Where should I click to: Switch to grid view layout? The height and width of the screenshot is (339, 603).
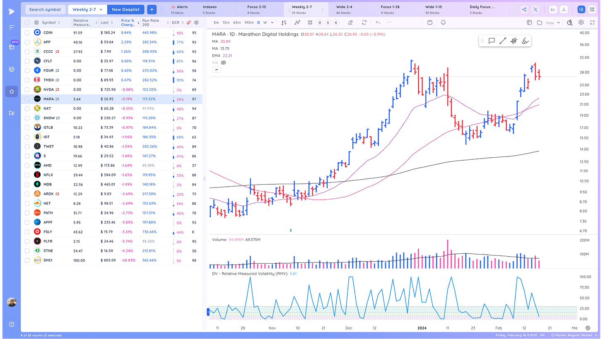[x=592, y=10]
